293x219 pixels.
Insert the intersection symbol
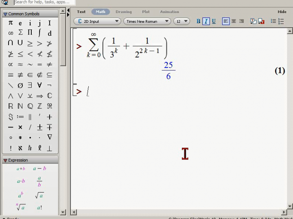point(11,43)
